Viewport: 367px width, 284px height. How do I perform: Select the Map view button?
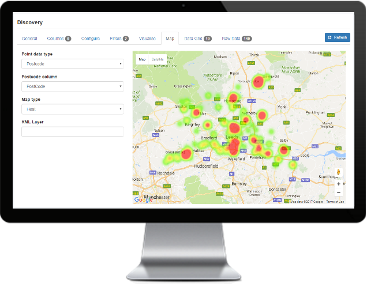pos(142,59)
